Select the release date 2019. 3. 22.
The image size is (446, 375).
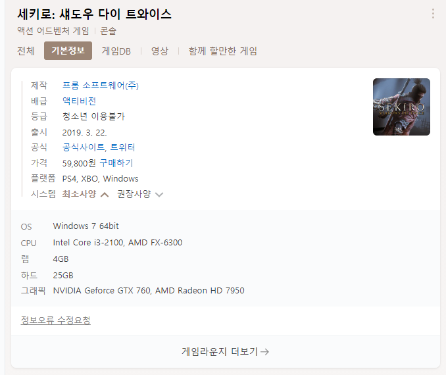pos(84,133)
